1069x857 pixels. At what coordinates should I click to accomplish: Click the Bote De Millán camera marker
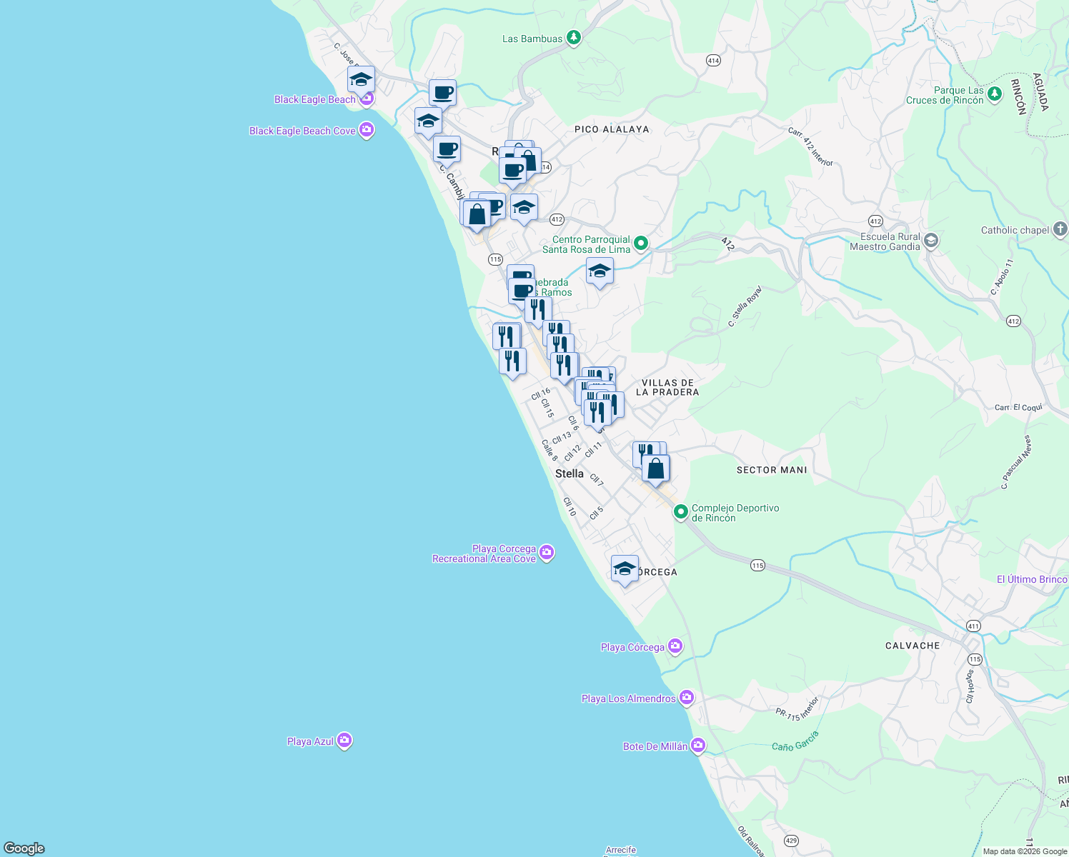pos(698,744)
